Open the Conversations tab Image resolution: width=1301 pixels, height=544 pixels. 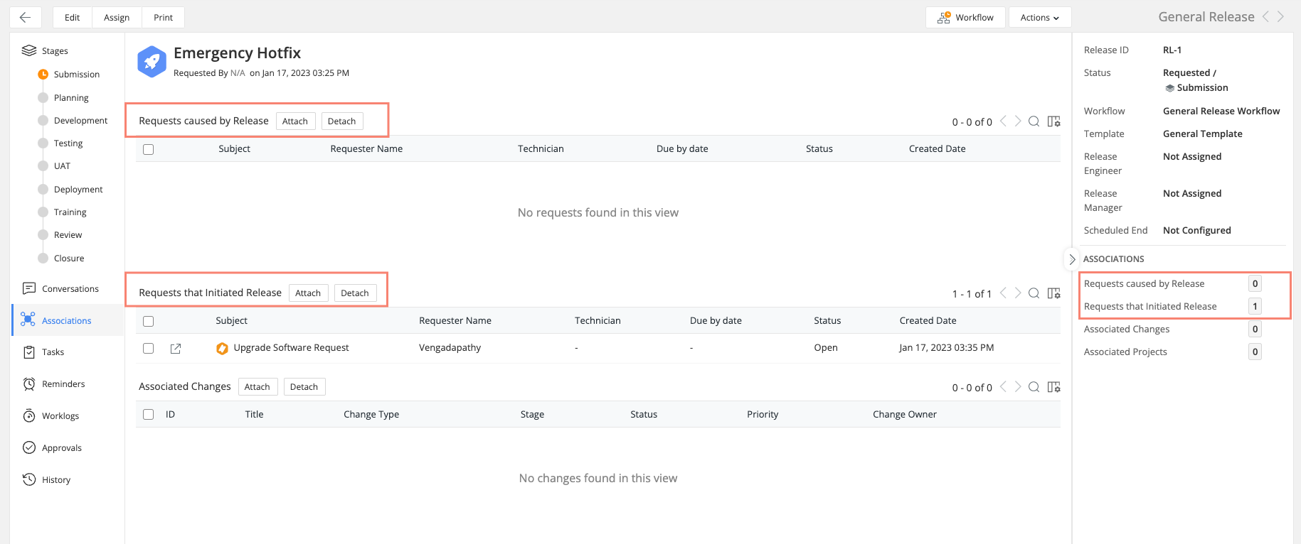point(70,289)
